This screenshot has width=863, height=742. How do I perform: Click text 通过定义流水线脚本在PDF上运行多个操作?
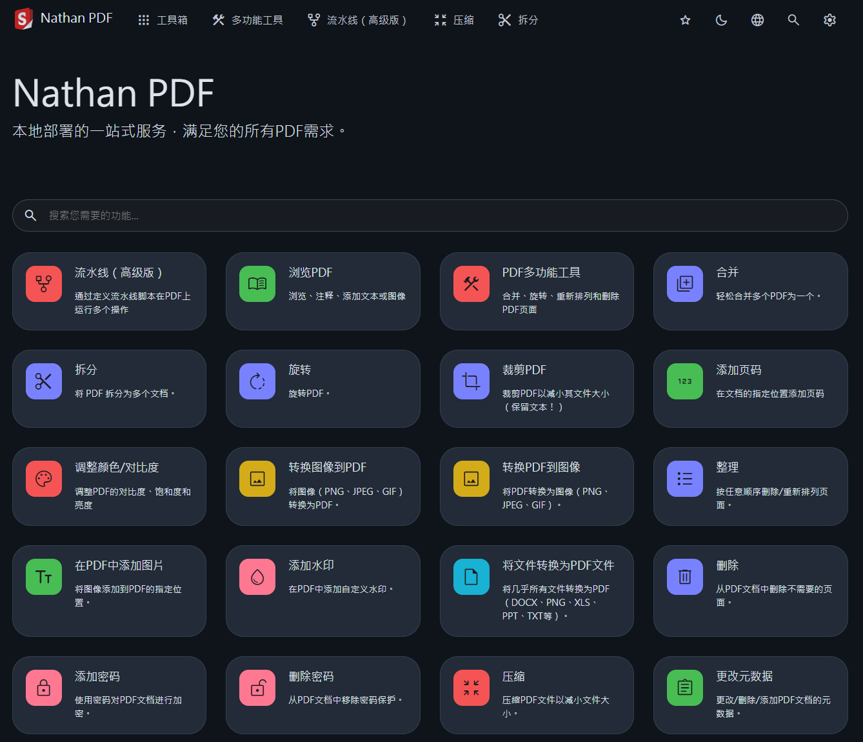tap(133, 303)
